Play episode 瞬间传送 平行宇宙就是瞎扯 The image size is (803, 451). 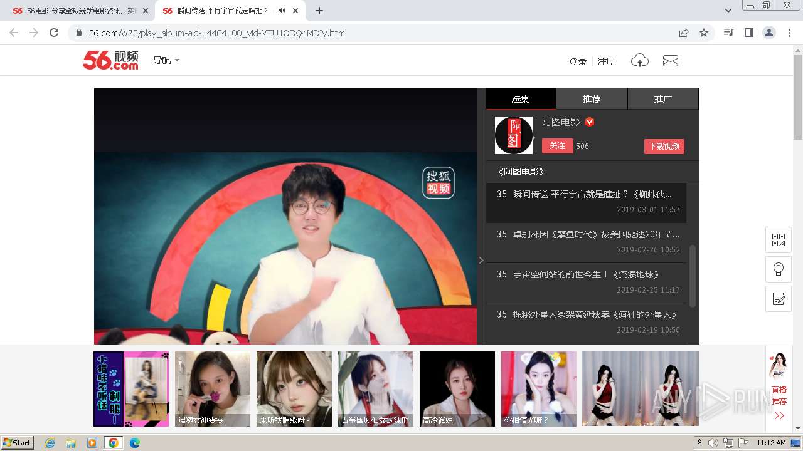click(587, 202)
